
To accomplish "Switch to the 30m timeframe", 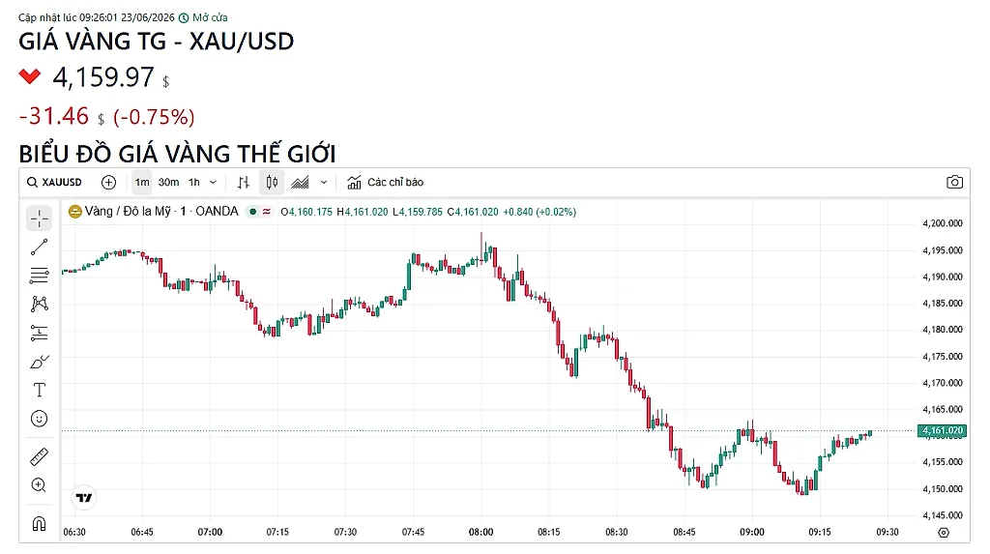I will (x=168, y=183).
